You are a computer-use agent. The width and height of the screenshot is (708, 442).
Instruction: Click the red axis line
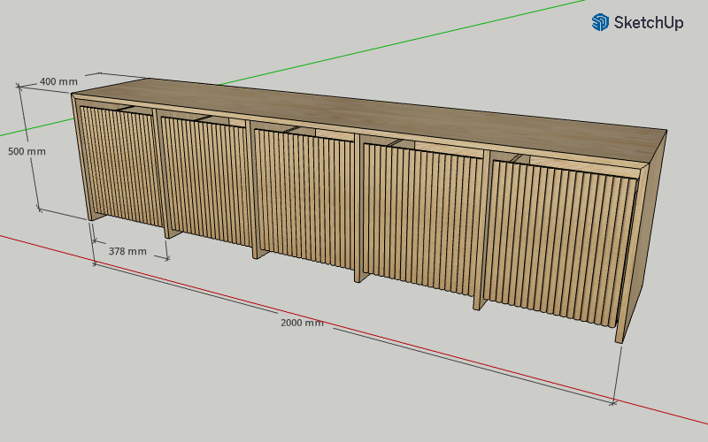(531, 382)
